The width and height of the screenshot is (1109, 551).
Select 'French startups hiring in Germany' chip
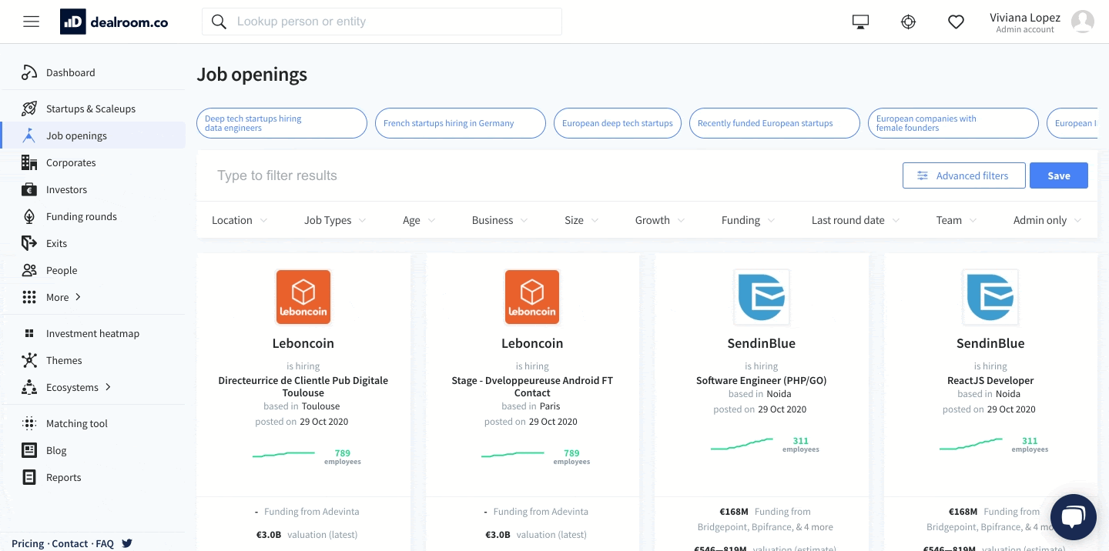(461, 123)
